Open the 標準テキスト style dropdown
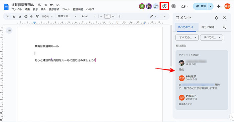This screenshot has height=122, width=234. click(67, 16)
